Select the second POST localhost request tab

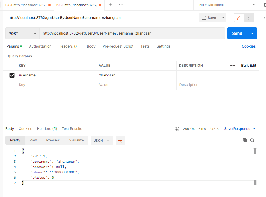pos(79,5)
